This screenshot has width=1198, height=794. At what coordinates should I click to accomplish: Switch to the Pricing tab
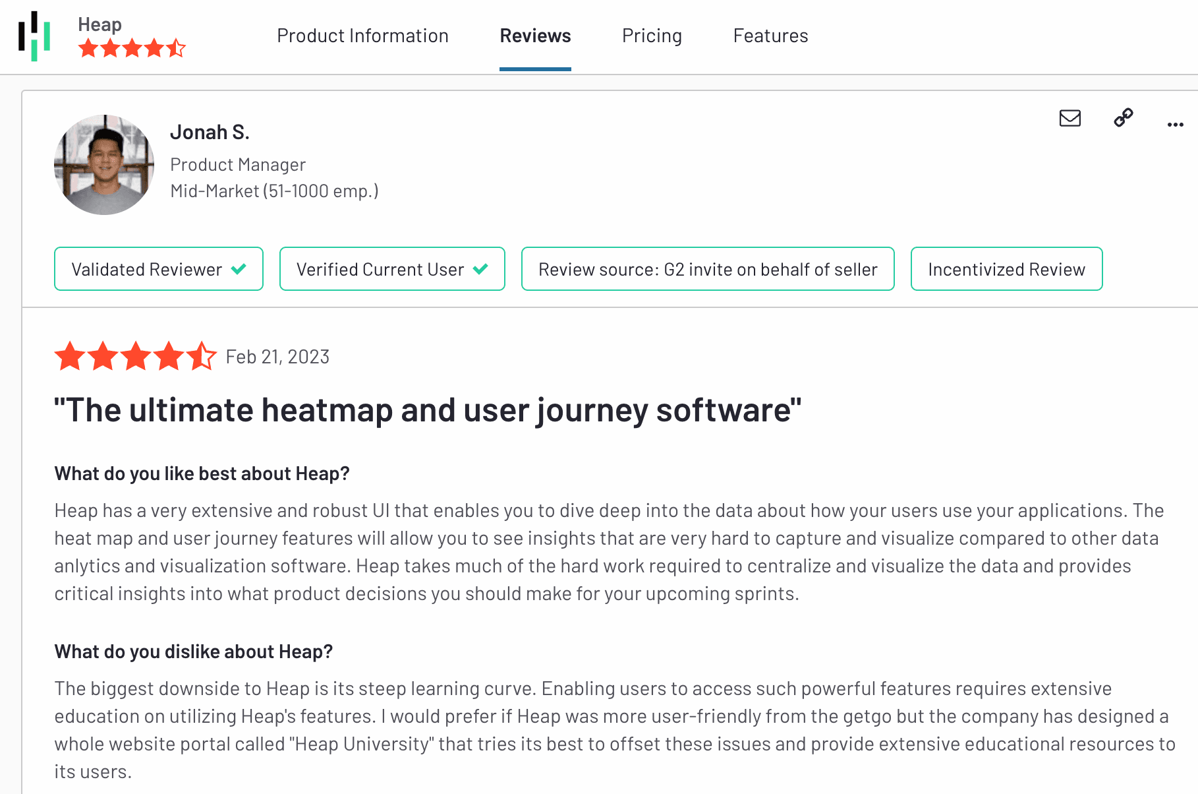pos(652,36)
